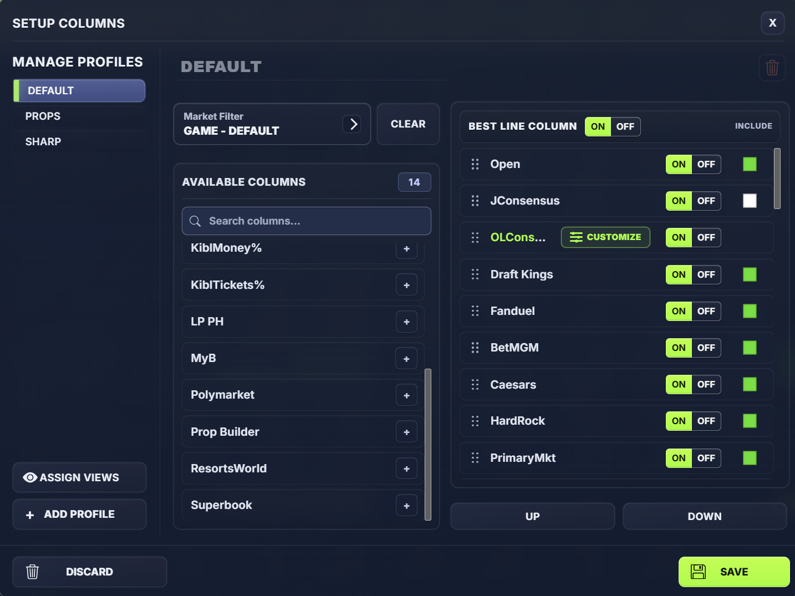Add the LP PH column using plus
The height and width of the screenshot is (596, 795).
(406, 322)
